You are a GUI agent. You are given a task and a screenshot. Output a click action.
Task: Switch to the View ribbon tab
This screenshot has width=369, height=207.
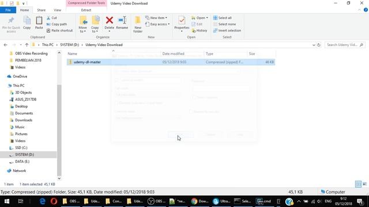[x=58, y=10]
